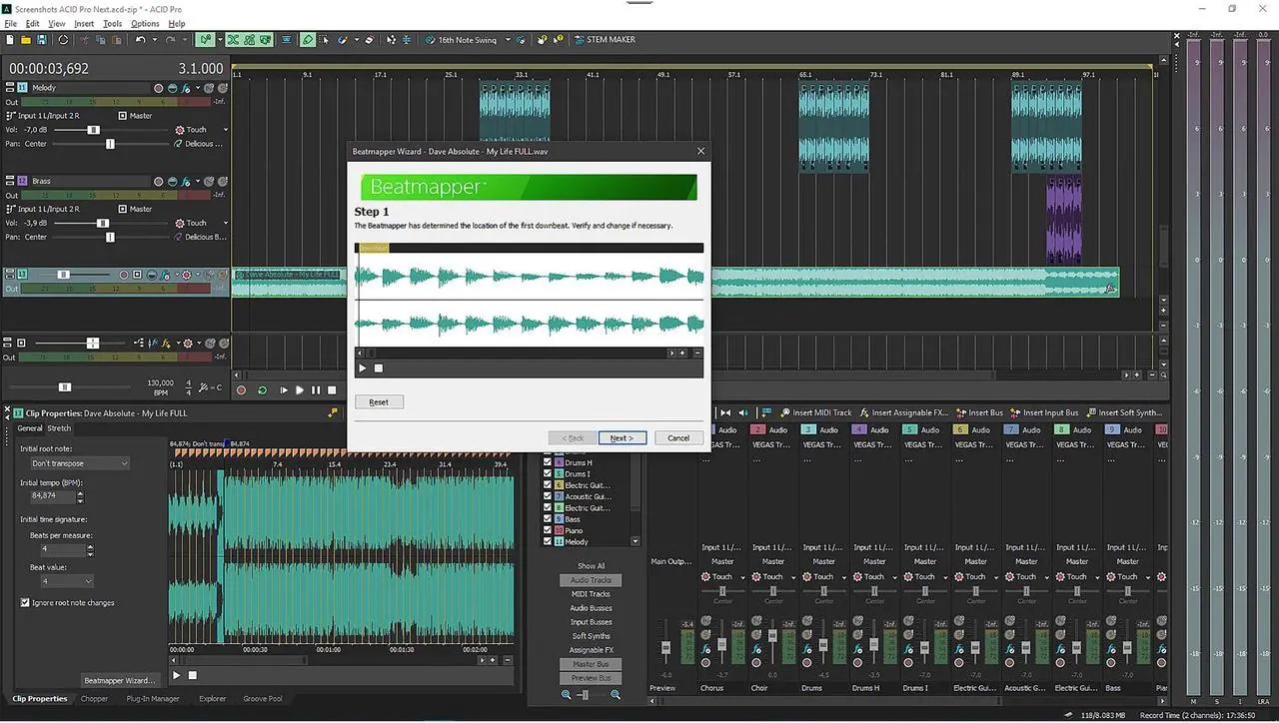This screenshot has height=723, width=1279.
Task: Select the Draw pencil tool in toolbar
Action: click(308, 40)
